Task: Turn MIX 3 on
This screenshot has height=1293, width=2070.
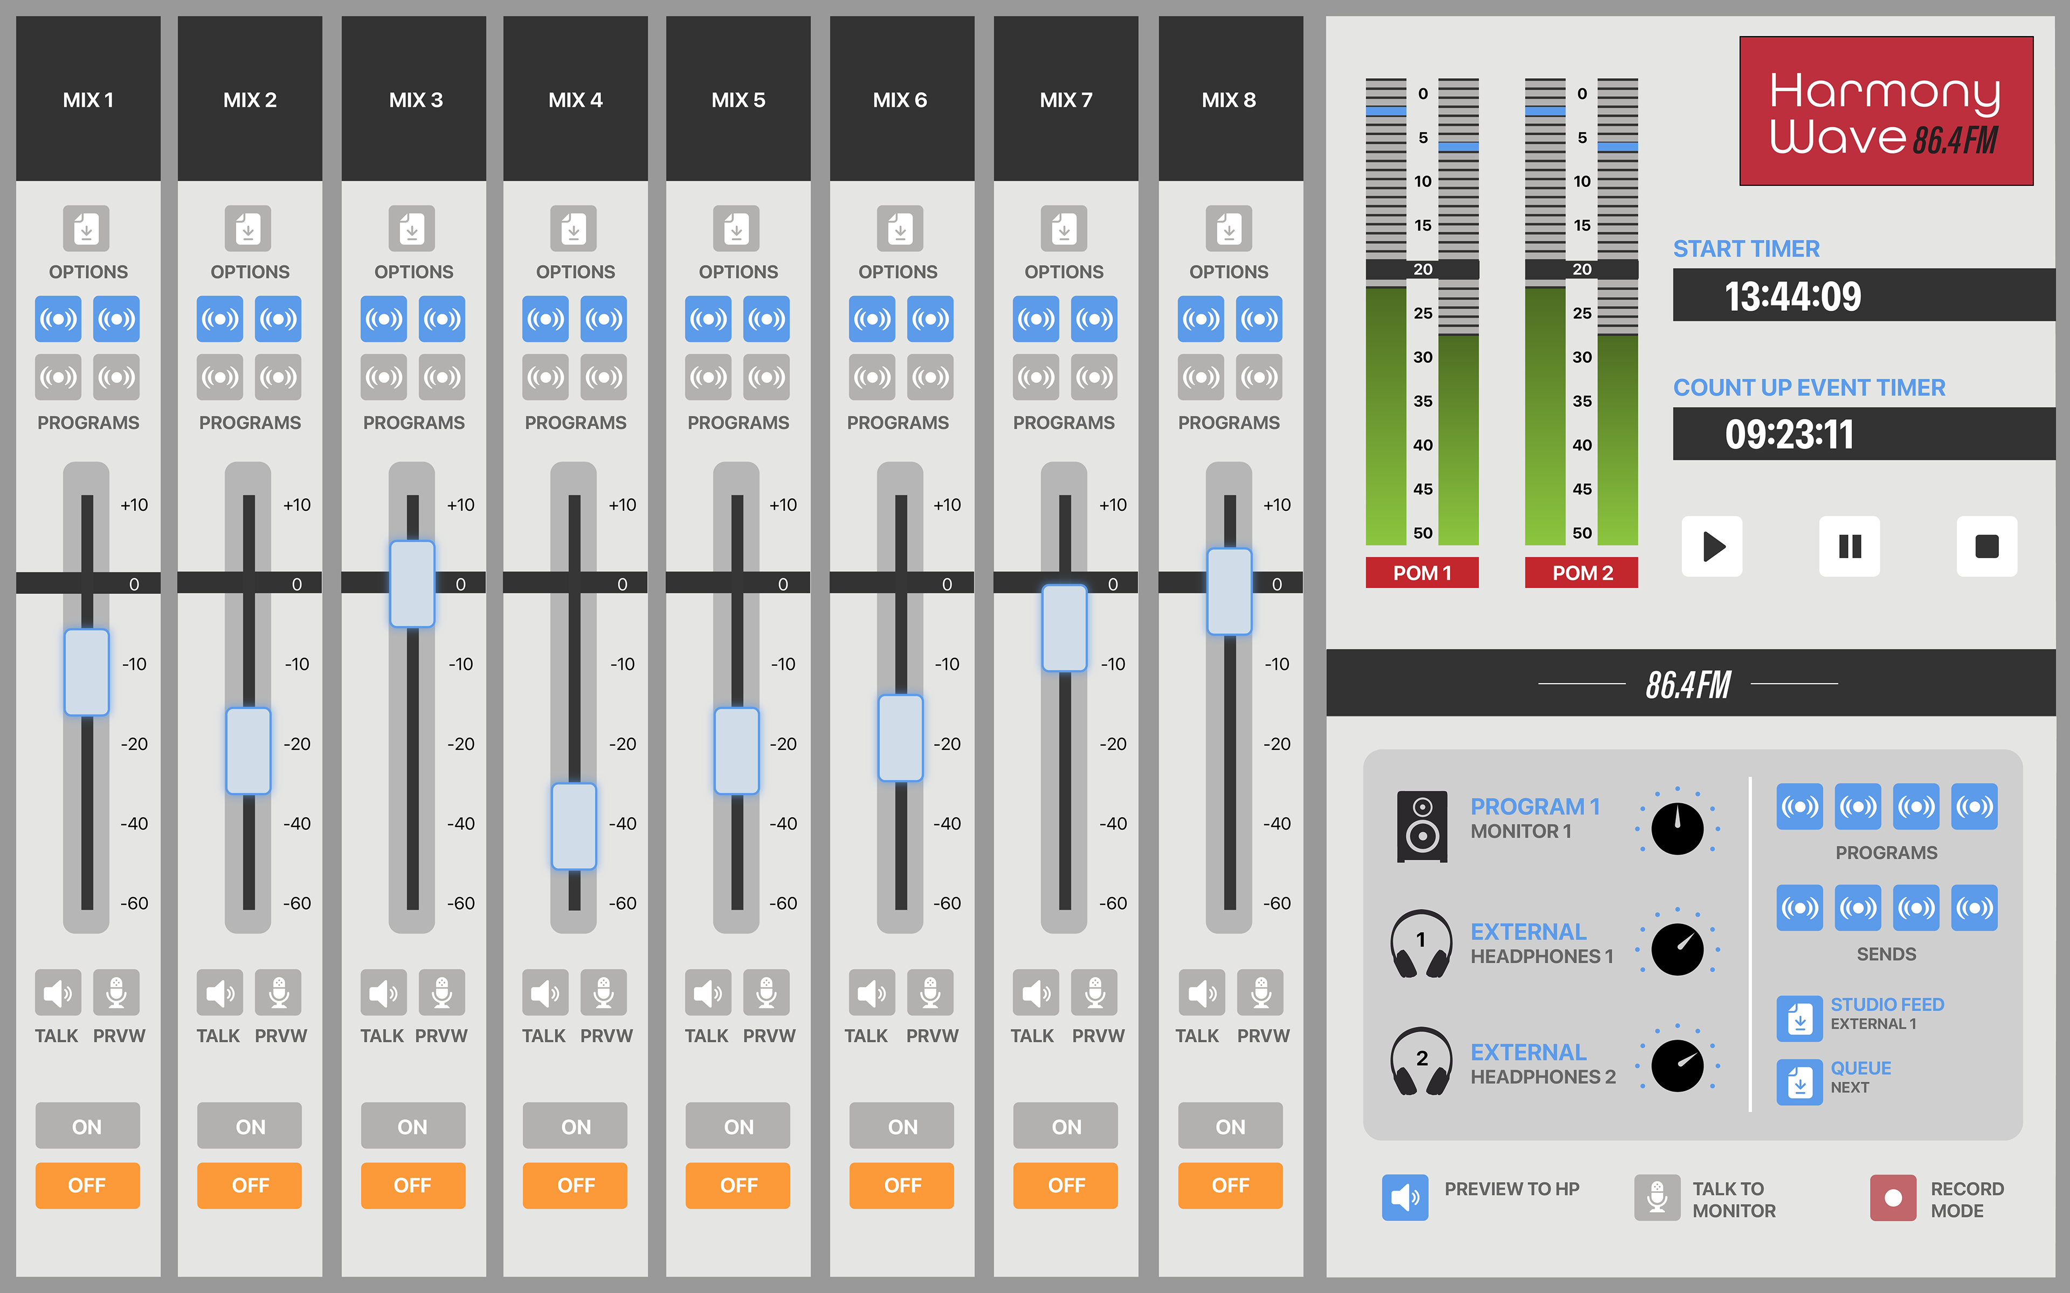Action: (x=412, y=1126)
